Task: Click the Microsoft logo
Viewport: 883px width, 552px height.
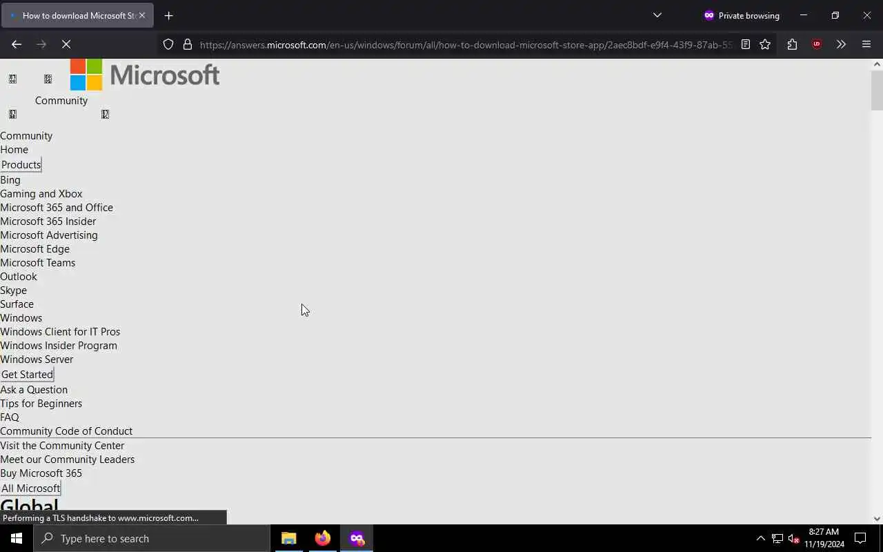Action: pos(145,75)
